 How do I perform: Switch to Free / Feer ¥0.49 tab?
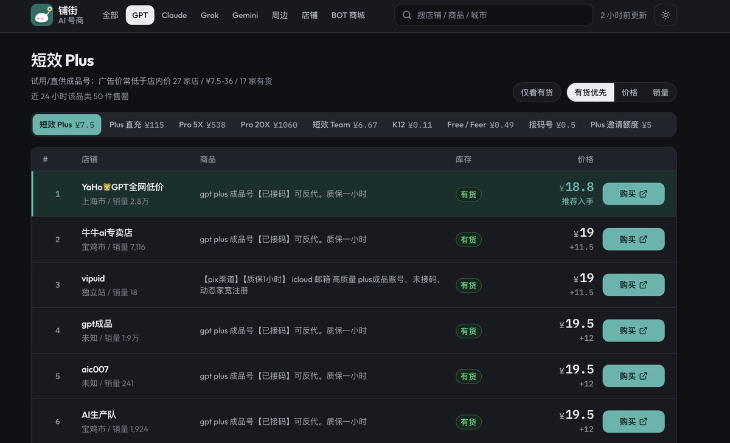tap(481, 125)
